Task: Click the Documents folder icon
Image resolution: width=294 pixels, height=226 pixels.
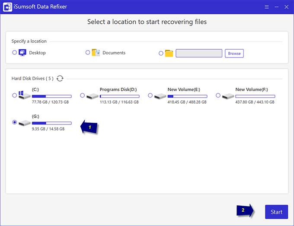Action: coord(96,53)
